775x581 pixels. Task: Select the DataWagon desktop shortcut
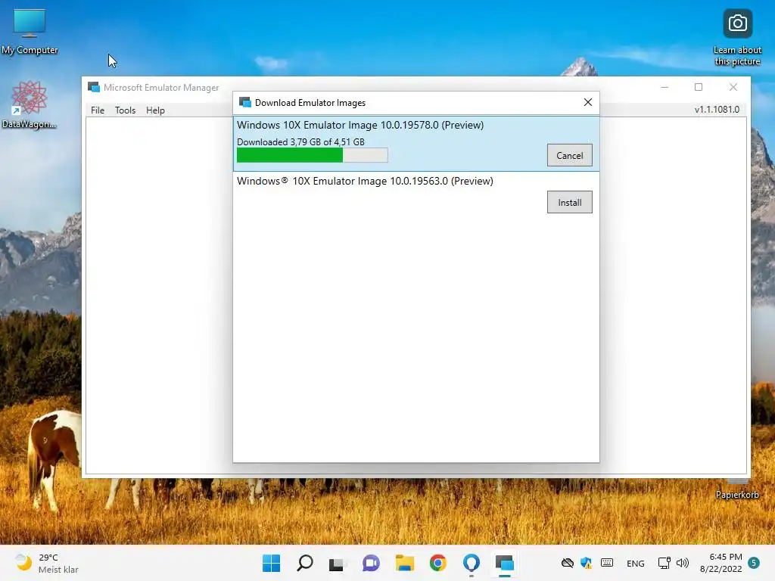click(x=30, y=104)
